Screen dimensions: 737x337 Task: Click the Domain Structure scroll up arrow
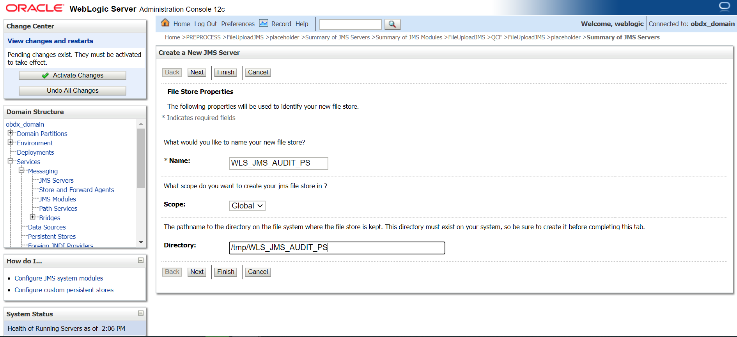[141, 124]
